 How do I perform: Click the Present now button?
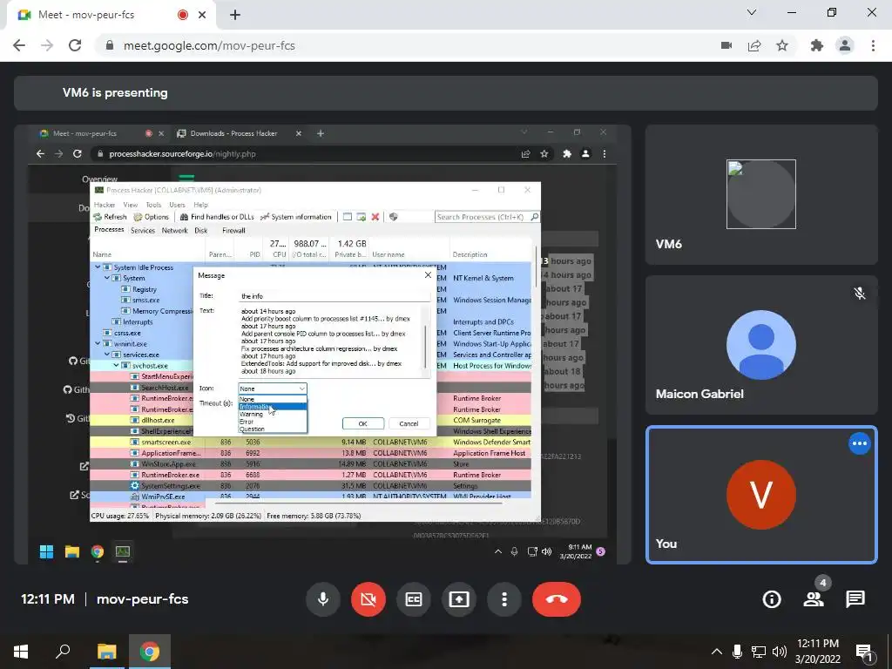coord(459,599)
